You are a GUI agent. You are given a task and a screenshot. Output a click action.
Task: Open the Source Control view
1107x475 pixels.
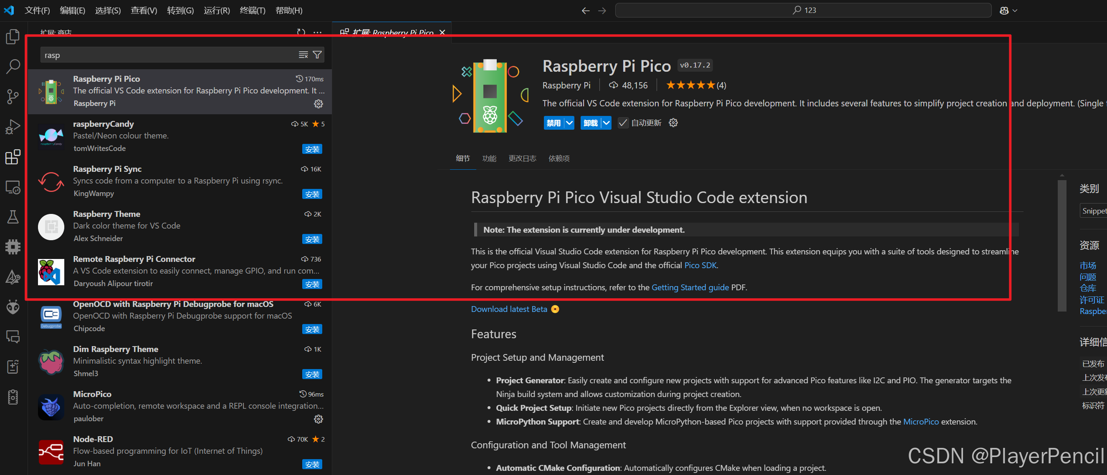tap(13, 97)
